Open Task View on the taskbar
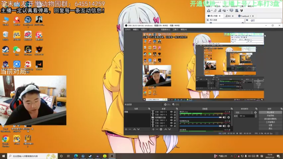283x159 pixels. (x=68, y=156)
